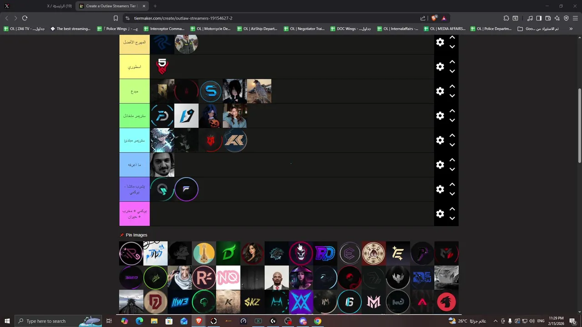The image size is (582, 327).
Task: Open OL | ZA6 TV bookmark
Action: pos(24,29)
